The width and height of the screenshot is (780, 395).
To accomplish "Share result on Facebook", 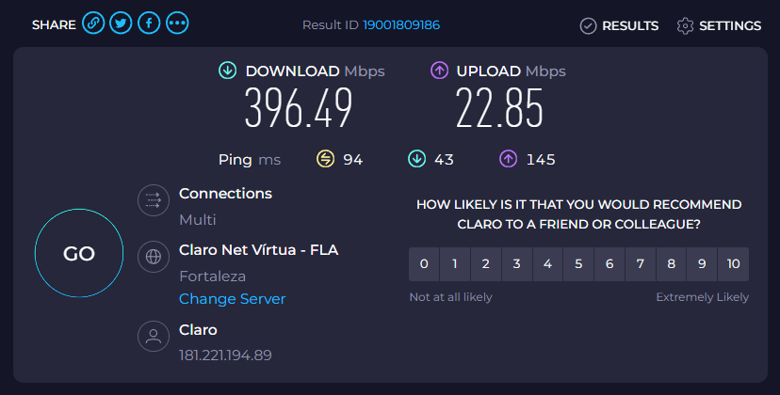I will click(149, 24).
